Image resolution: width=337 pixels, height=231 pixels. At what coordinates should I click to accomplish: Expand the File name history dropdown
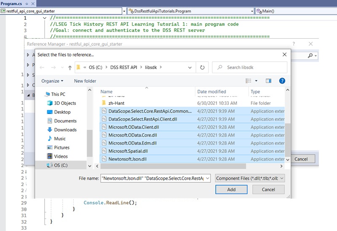[x=207, y=178]
